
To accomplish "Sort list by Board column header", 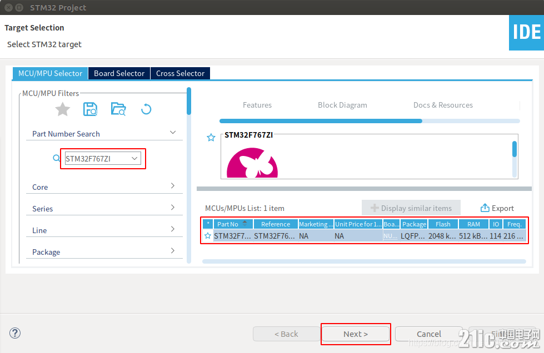I will point(391,224).
